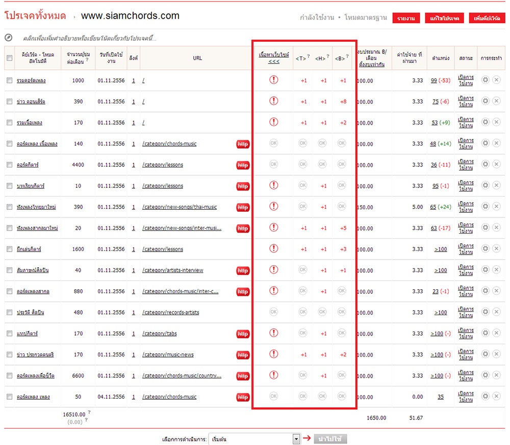Viewport: 510px width, 445px height.
Task: Collapse the เนื้อหาเว็บไซต์ <<< column header link
Action: coord(274,58)
